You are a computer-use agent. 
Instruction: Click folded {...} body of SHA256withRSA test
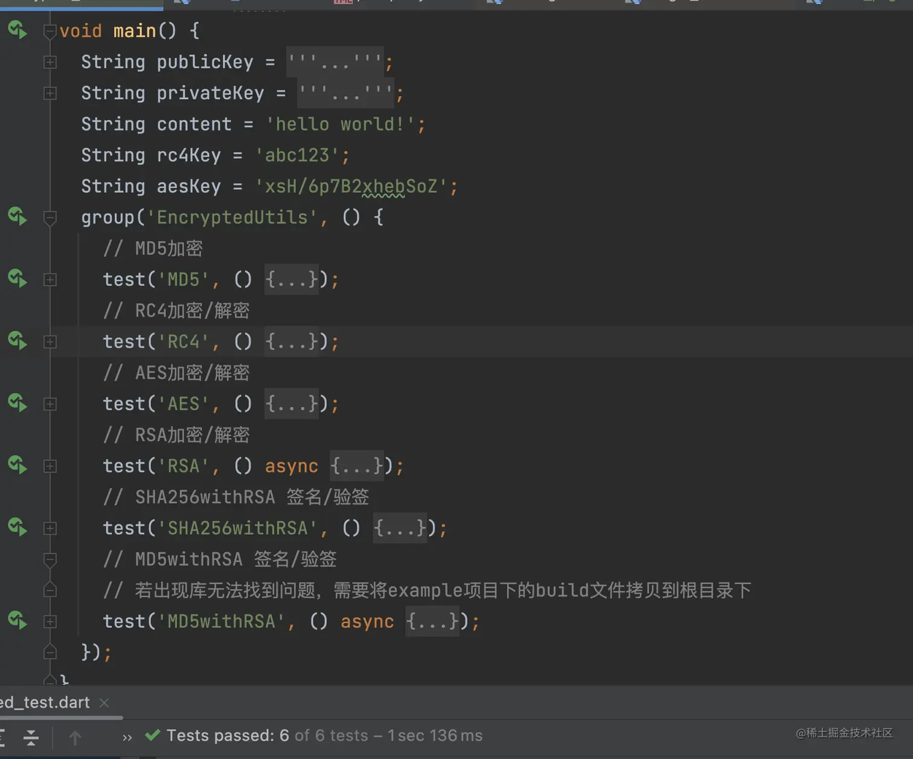(400, 528)
